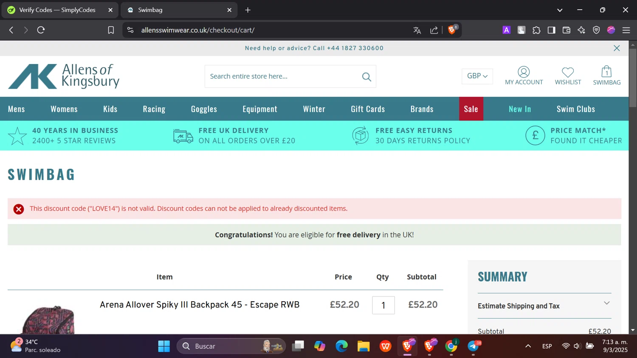Go to the Sale section
This screenshot has width=637, height=358.
(x=471, y=109)
